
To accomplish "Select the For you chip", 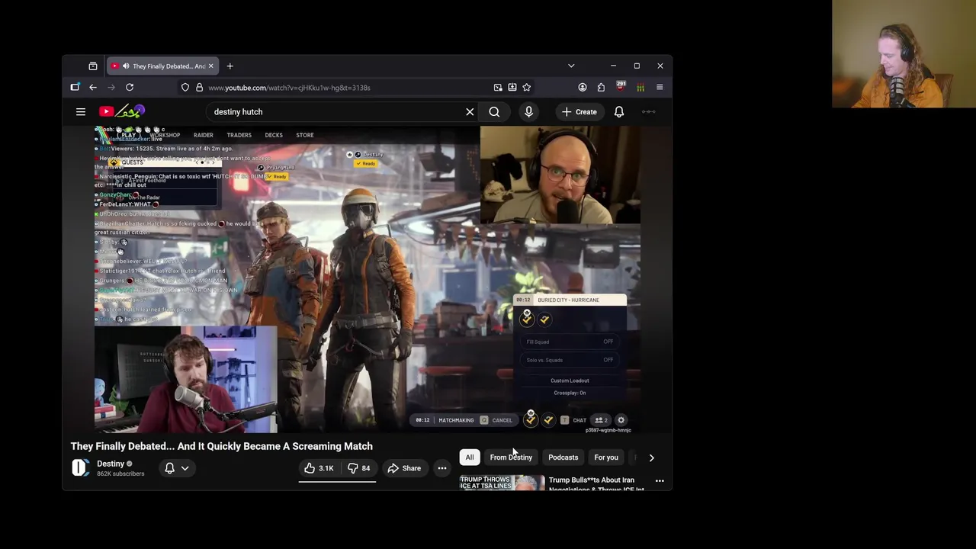I will click(x=606, y=457).
